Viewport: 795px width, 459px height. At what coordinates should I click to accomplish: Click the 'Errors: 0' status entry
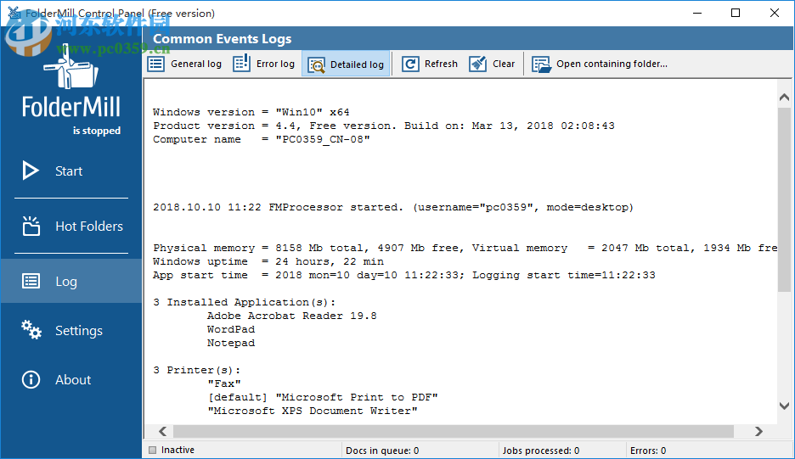(x=648, y=451)
